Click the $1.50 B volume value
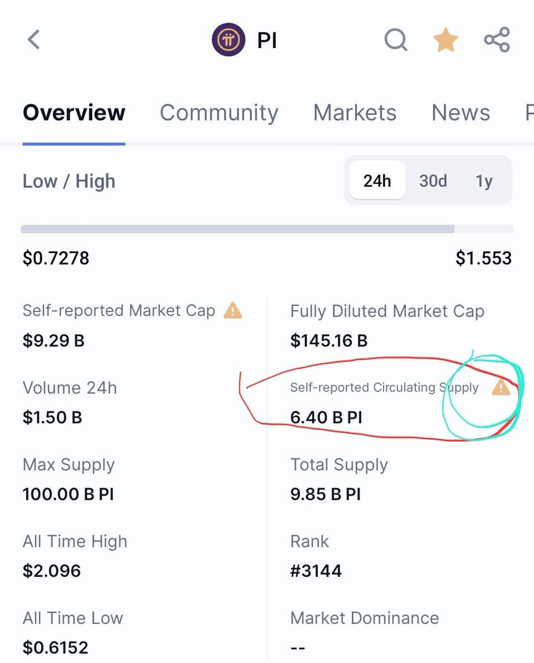 tap(52, 417)
